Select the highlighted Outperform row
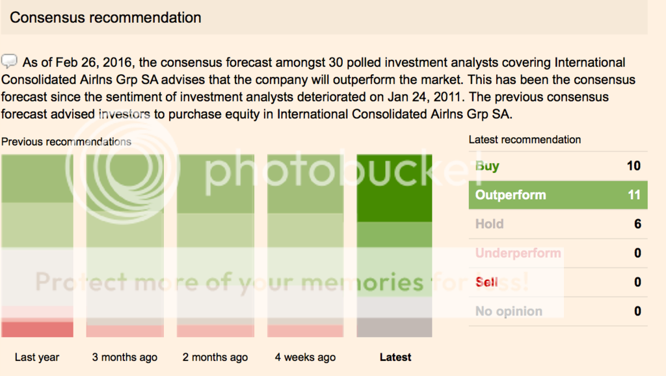 click(x=557, y=195)
